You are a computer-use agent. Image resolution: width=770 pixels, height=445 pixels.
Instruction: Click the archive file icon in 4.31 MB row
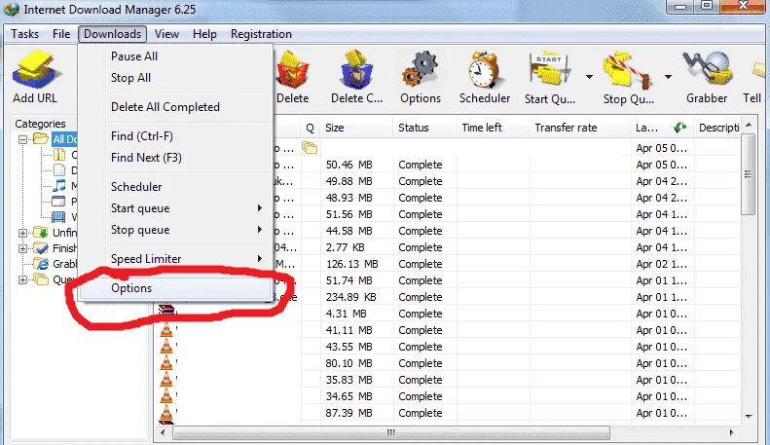[x=167, y=312]
